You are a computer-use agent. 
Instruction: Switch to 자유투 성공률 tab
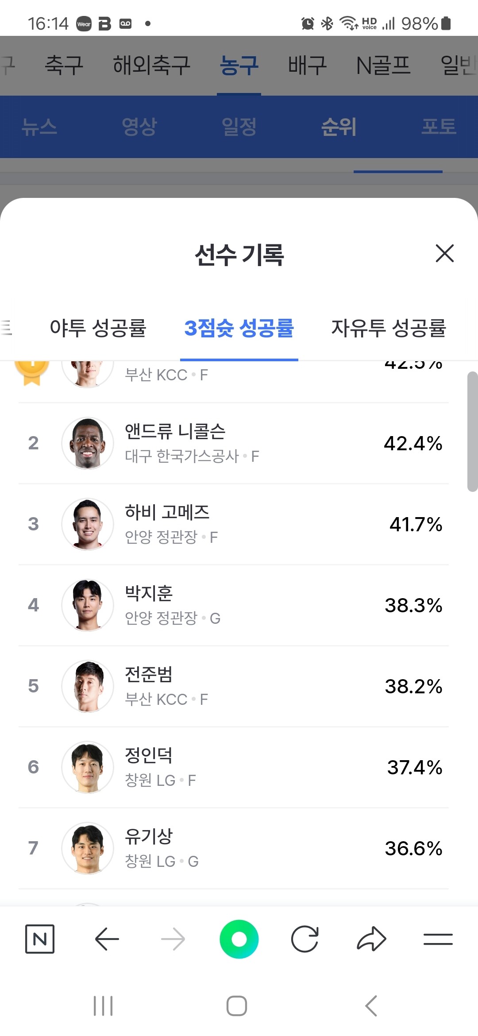tap(388, 328)
